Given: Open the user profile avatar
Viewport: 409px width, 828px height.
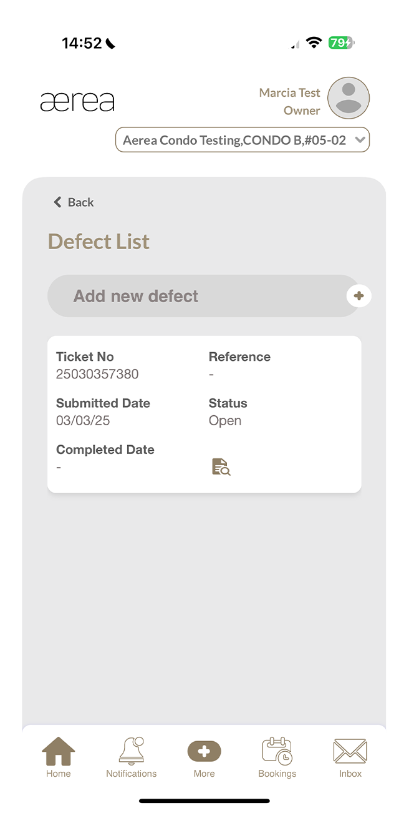Looking at the screenshot, I should [x=349, y=98].
